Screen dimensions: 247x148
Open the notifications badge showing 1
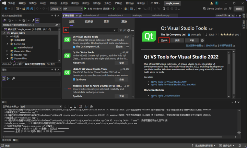tap(216, 3)
